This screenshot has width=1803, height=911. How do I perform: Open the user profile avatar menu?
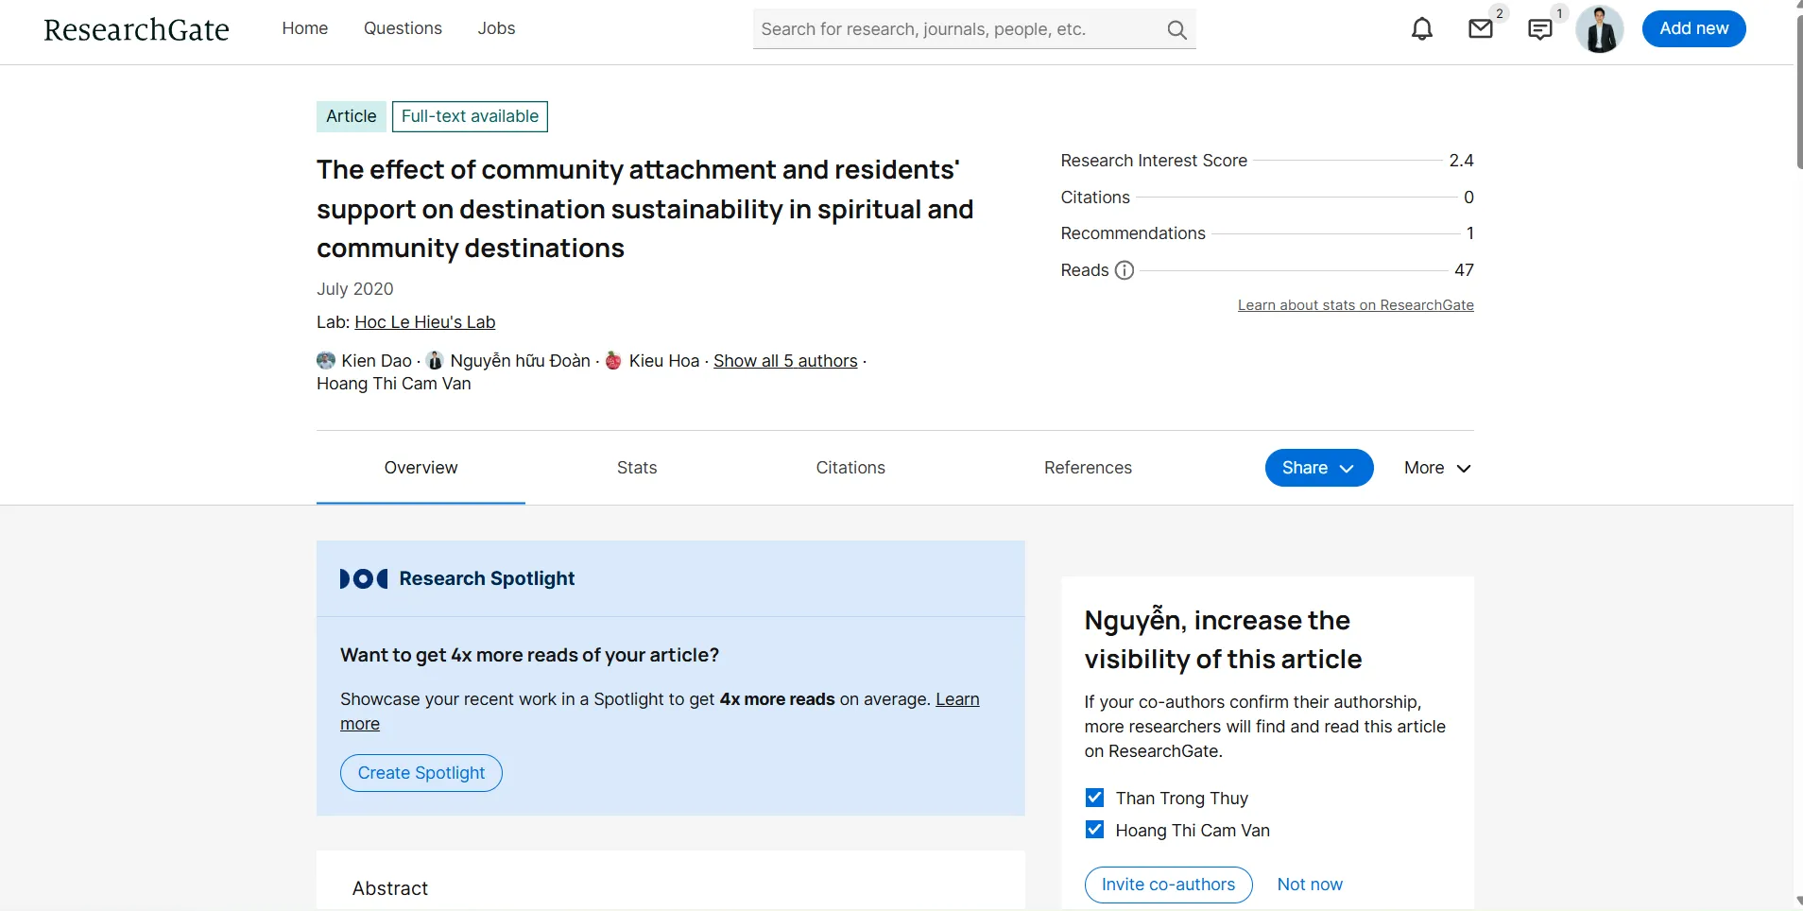[1600, 29]
